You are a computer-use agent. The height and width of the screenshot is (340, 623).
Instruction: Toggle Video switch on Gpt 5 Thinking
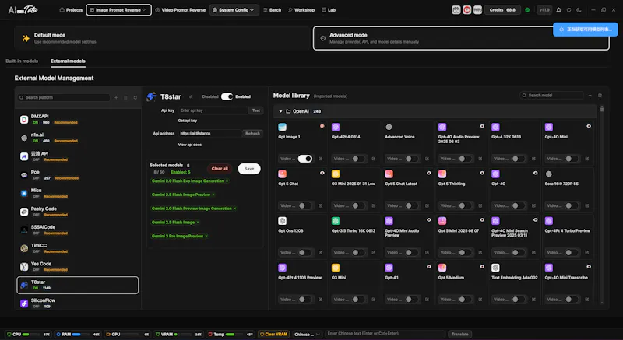pos(465,205)
